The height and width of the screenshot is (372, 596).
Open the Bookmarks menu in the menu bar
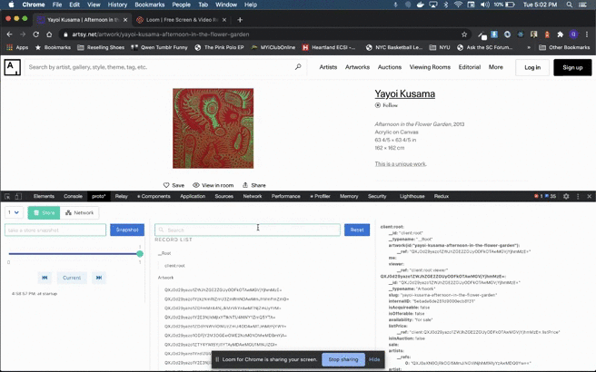coord(149,5)
